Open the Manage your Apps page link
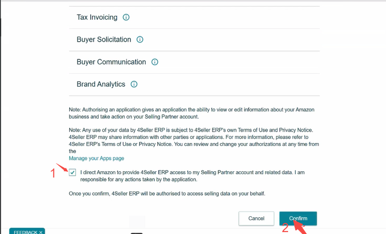 [x=96, y=158]
